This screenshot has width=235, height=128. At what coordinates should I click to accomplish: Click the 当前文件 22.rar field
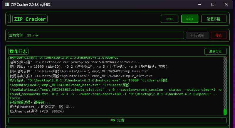pos(96,35)
